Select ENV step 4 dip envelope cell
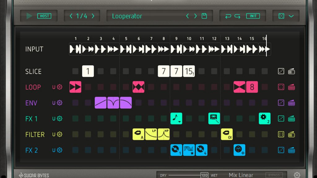This screenshot has width=317, height=178. click(113, 103)
